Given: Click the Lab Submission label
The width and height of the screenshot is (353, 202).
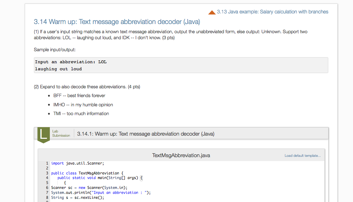Looking at the screenshot, I should pyautogui.click(x=61, y=133).
